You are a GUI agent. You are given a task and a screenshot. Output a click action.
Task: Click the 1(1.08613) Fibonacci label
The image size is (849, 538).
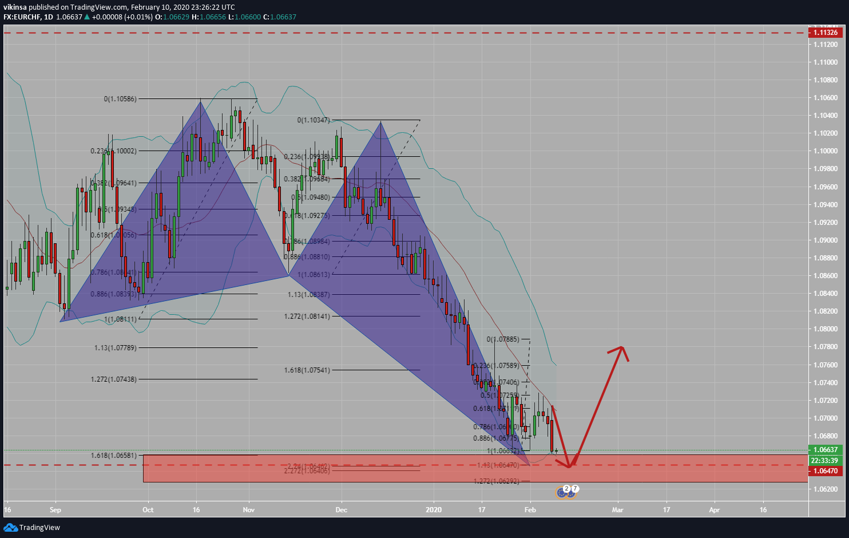point(314,275)
